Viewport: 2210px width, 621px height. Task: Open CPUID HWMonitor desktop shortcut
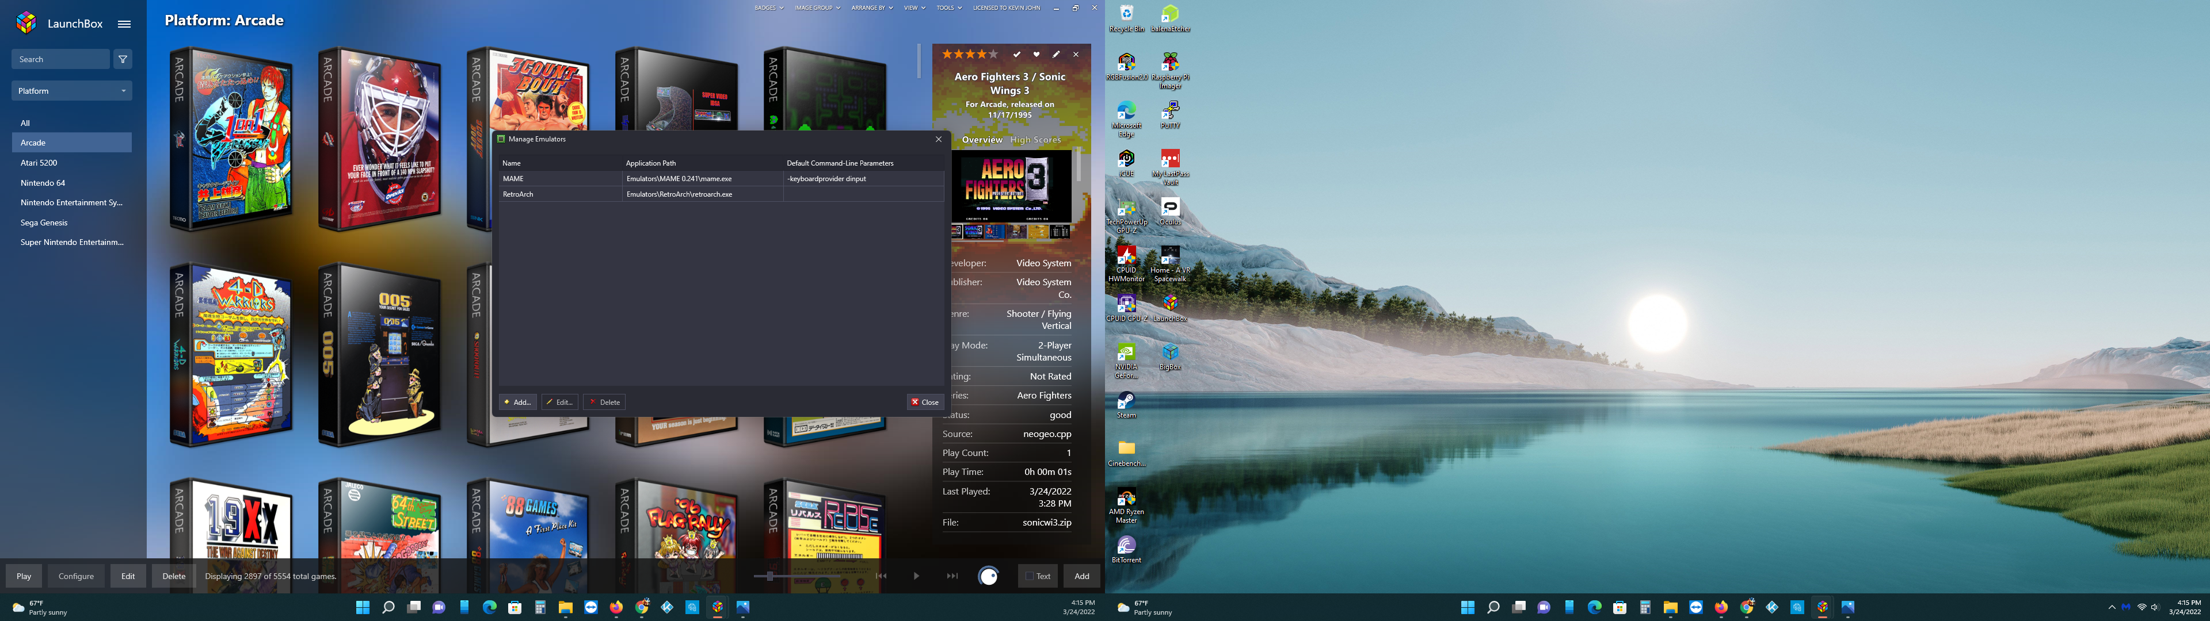pyautogui.click(x=1126, y=264)
